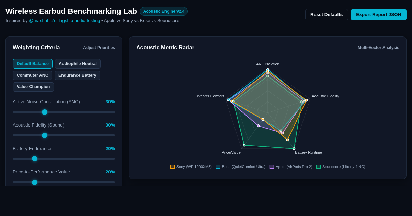Choose the Commuter ANC preset
This screenshot has height=216, width=412.
(32, 75)
